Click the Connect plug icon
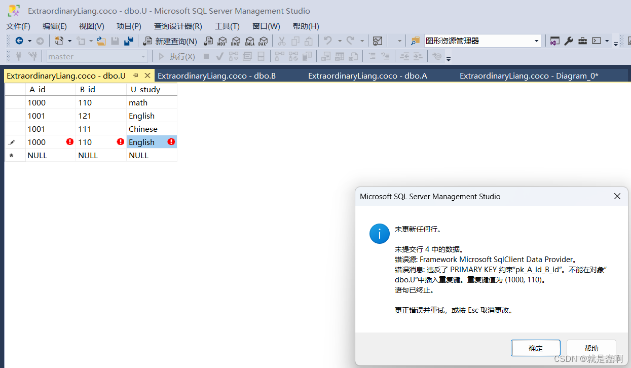The image size is (631, 368). click(19, 56)
